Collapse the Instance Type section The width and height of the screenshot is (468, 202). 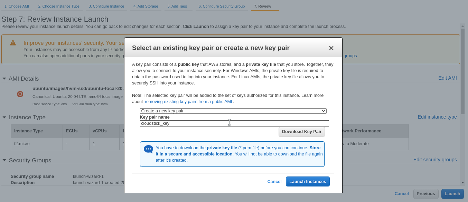(4, 117)
